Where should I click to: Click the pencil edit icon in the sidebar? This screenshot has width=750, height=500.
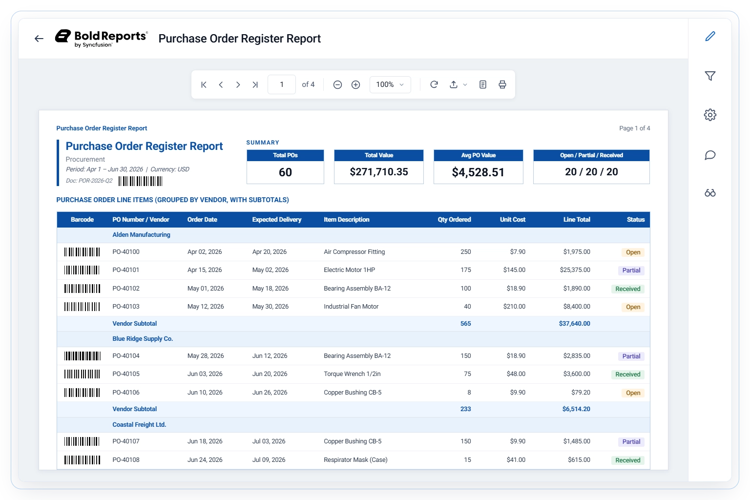coord(710,36)
